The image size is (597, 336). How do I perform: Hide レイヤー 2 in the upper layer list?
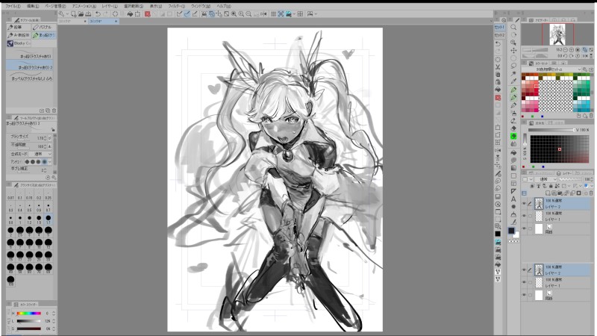click(524, 203)
